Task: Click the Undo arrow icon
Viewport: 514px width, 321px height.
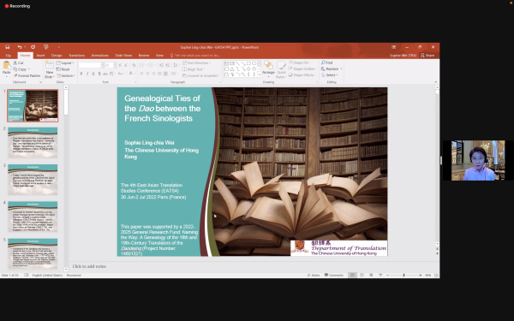Action: click(x=20, y=47)
